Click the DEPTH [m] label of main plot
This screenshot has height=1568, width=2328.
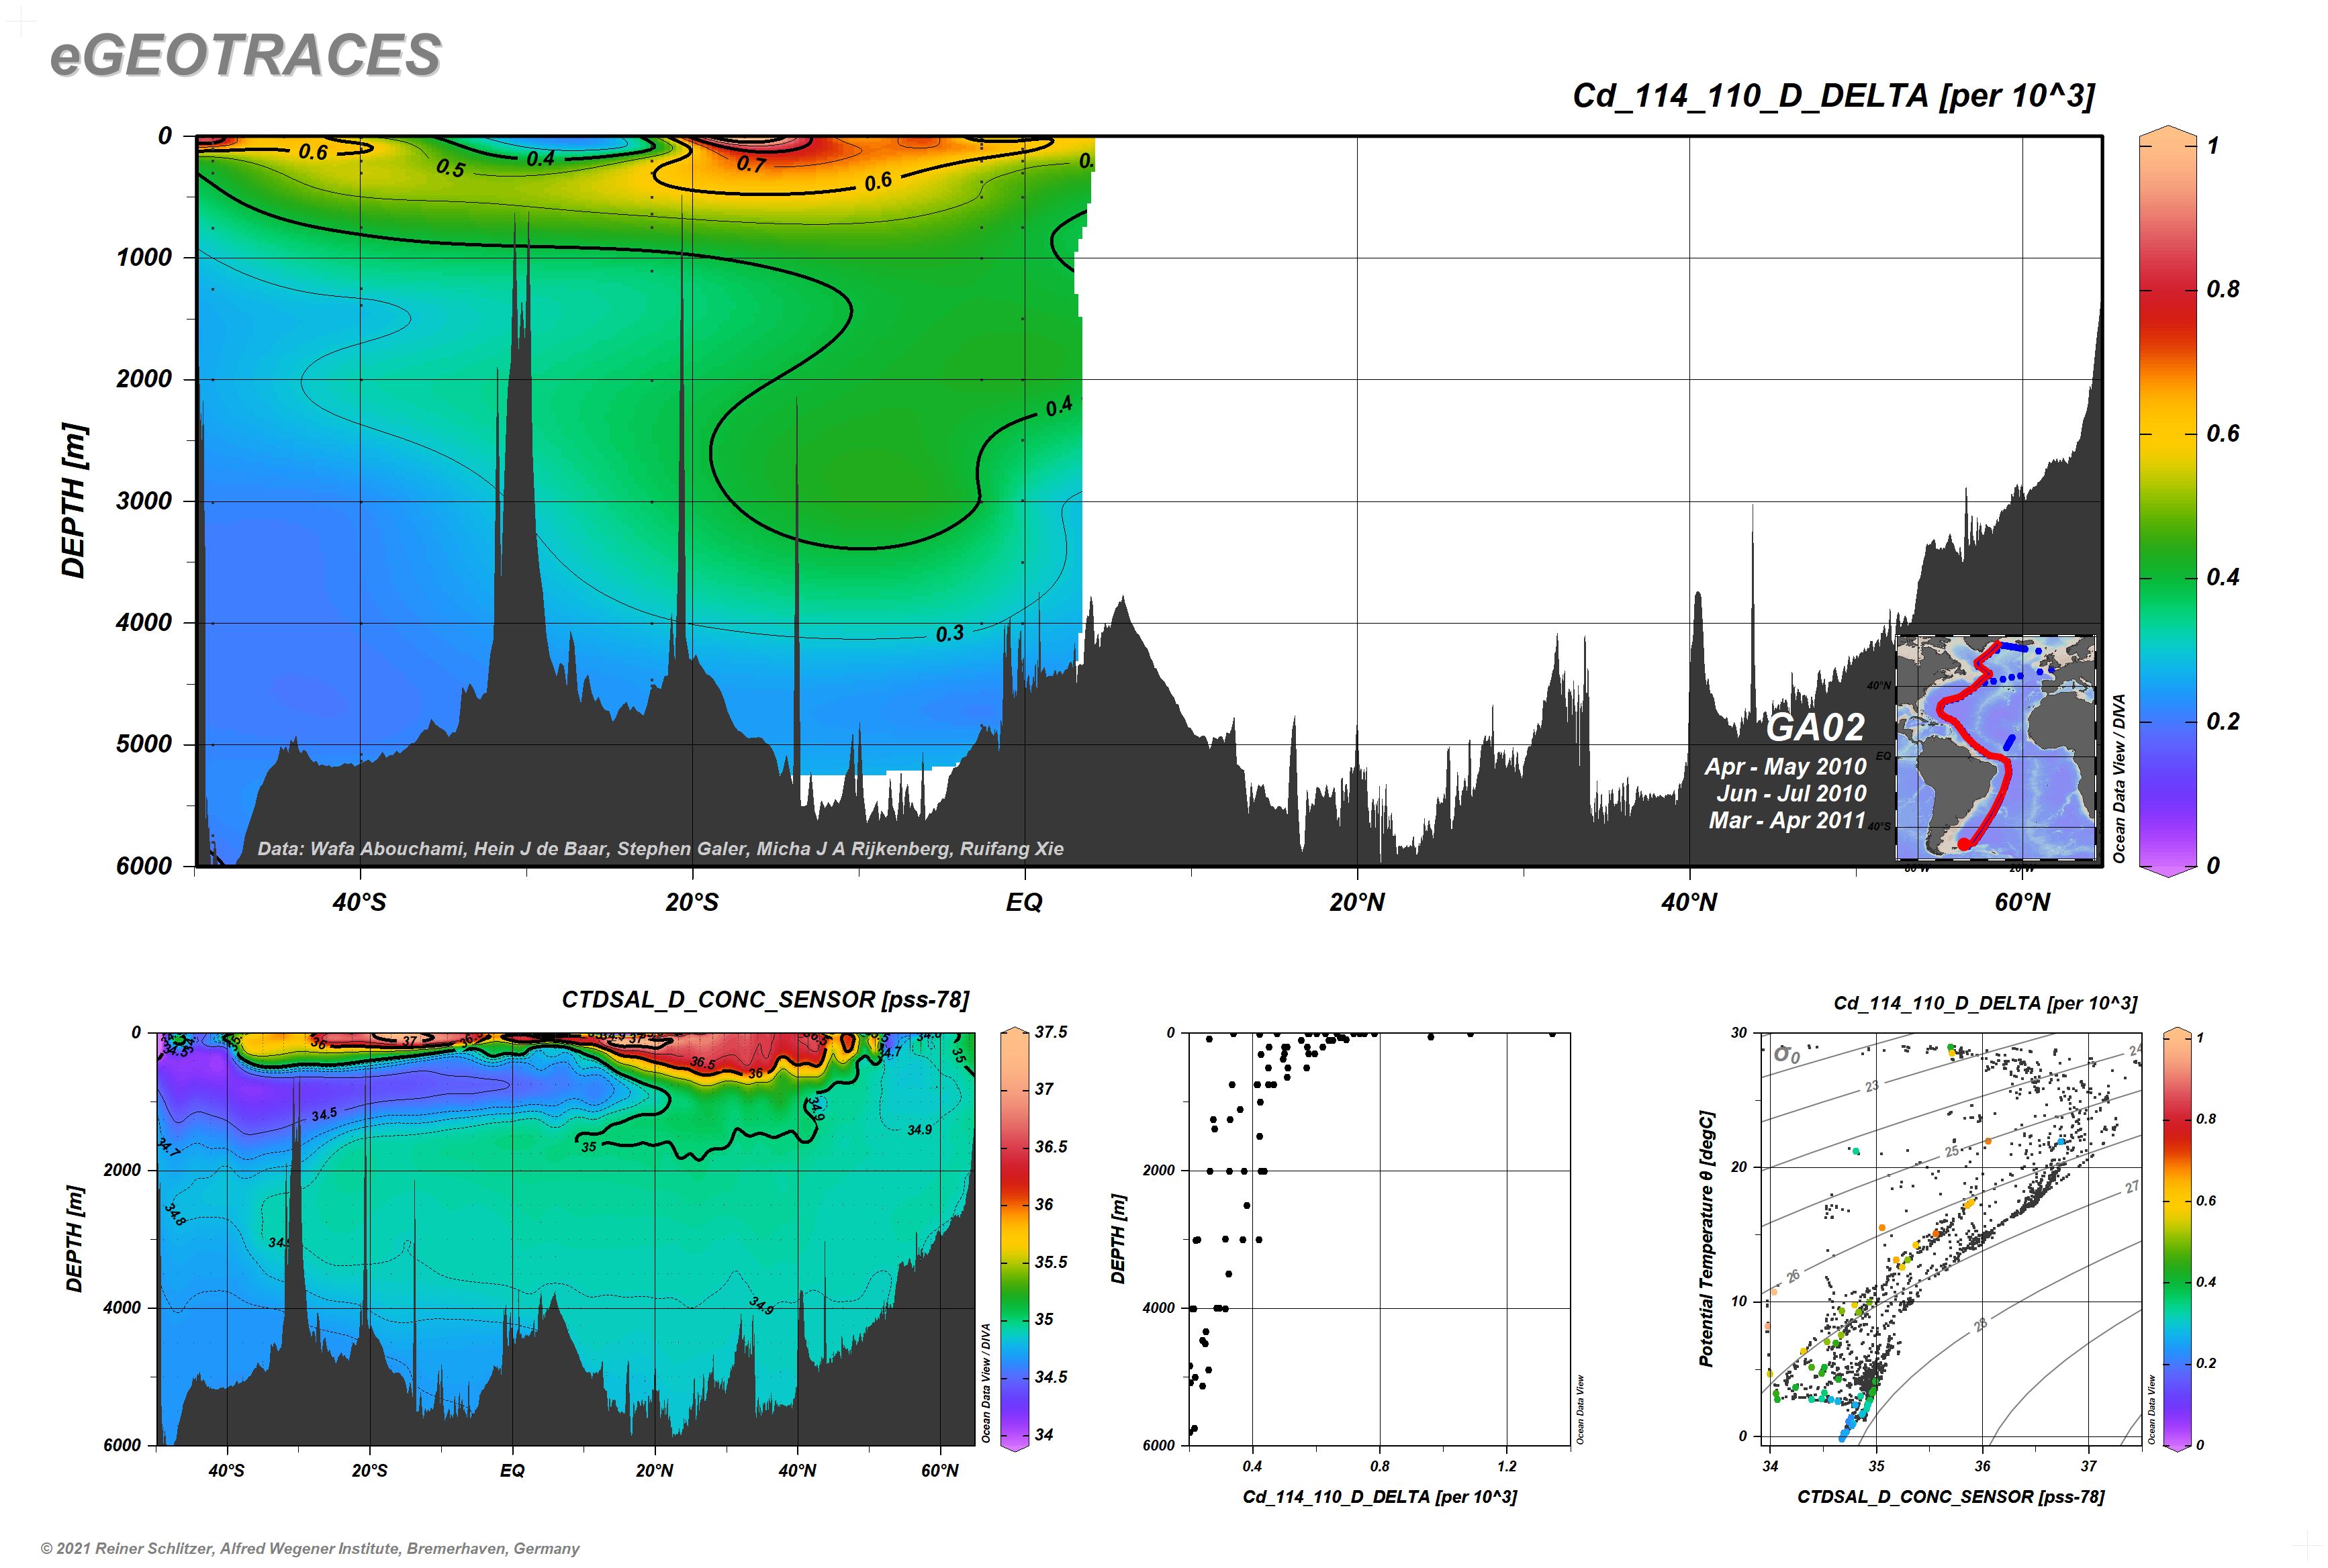(x=74, y=501)
